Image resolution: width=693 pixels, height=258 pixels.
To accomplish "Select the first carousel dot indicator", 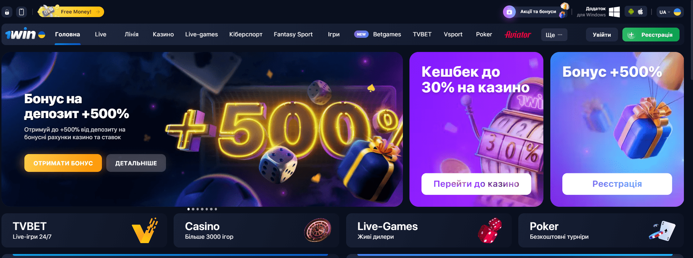I will click(189, 209).
